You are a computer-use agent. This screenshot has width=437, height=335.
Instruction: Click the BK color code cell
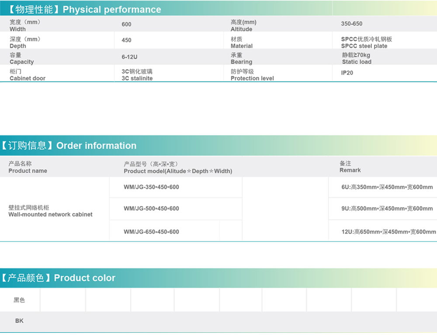pyautogui.click(x=19, y=321)
